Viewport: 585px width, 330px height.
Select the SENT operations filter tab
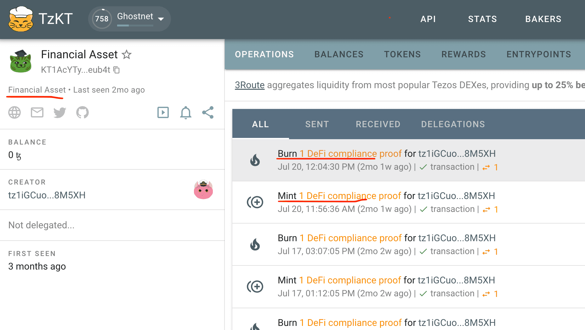(x=317, y=124)
